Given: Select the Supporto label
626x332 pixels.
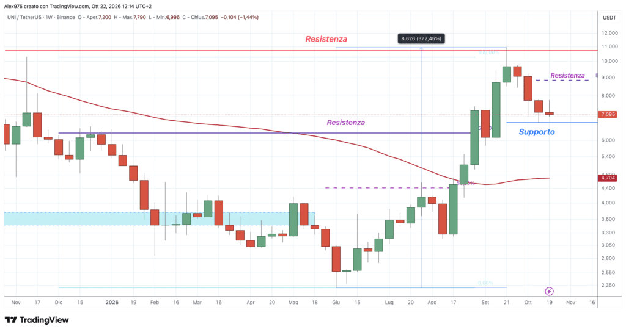Looking at the screenshot, I should click(537, 132).
